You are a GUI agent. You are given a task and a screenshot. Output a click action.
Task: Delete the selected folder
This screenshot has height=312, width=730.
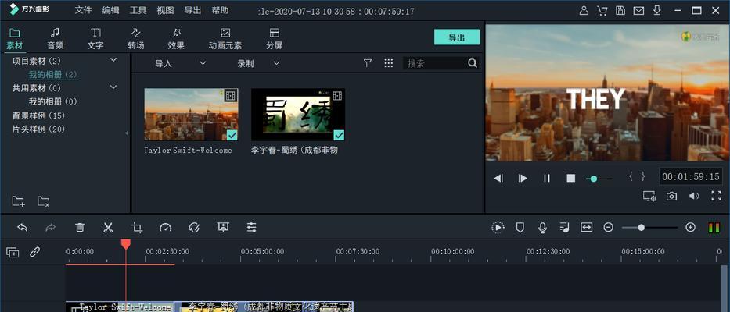pos(43,201)
